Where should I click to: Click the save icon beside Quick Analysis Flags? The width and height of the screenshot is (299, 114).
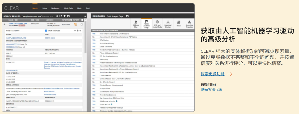tap(127, 16)
